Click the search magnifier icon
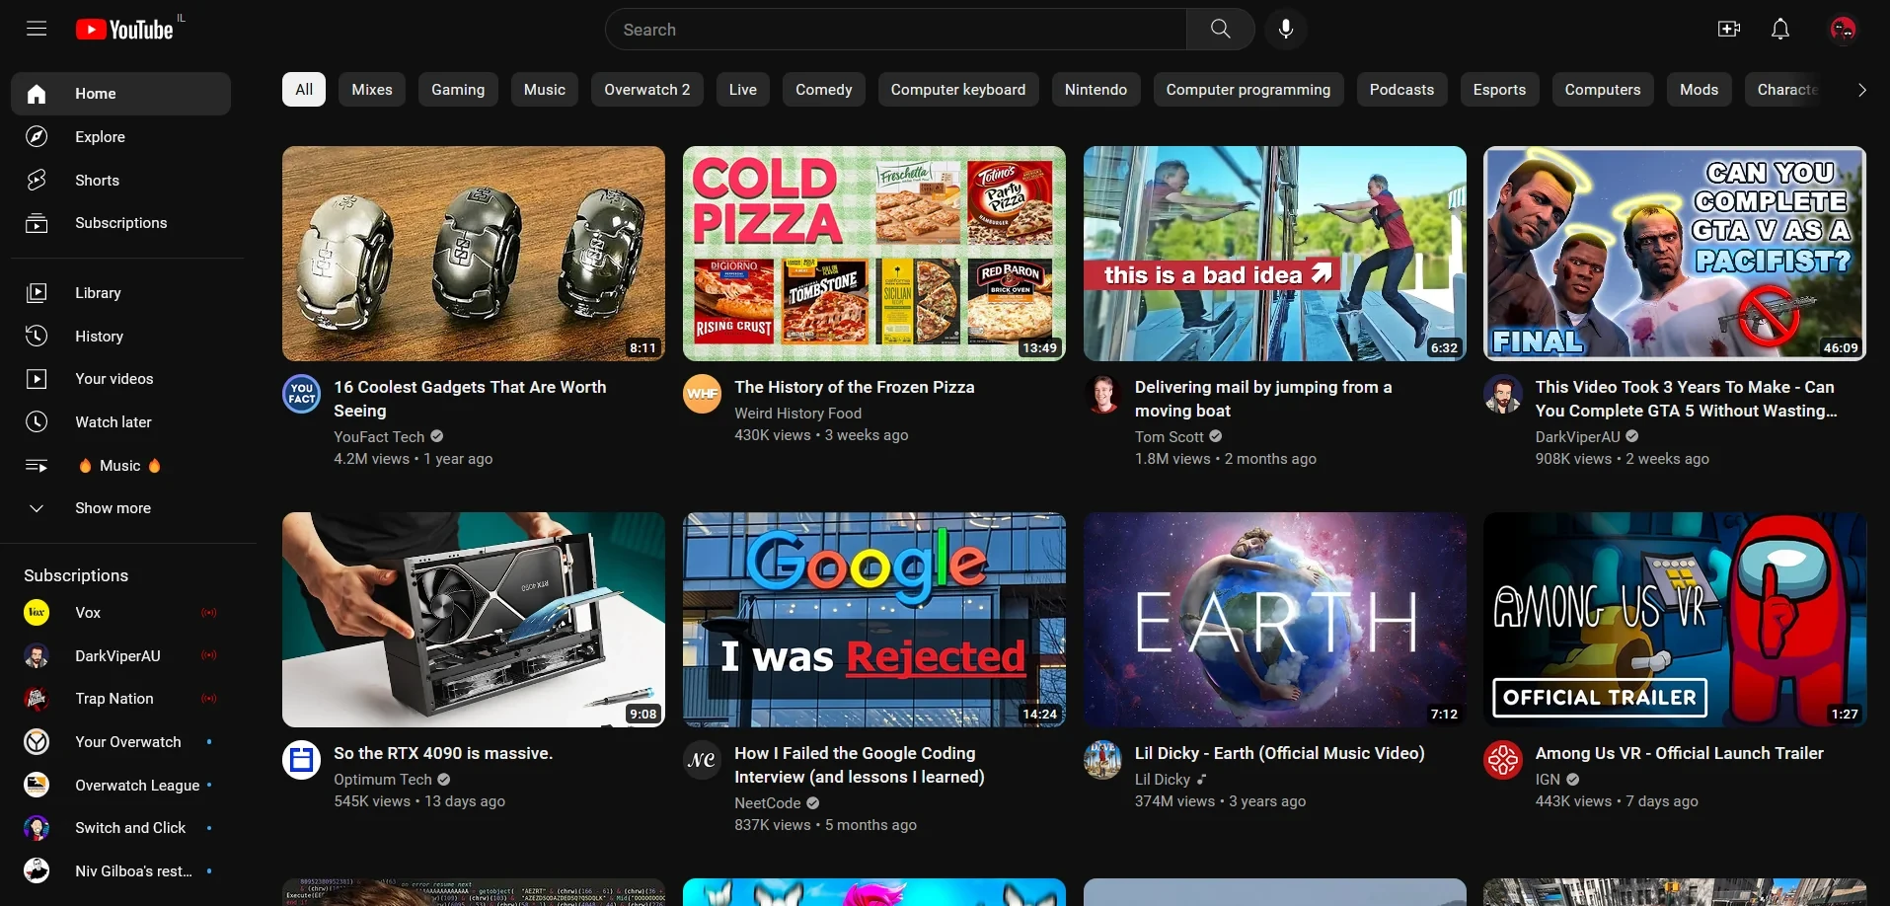1890x906 pixels. coord(1220,29)
